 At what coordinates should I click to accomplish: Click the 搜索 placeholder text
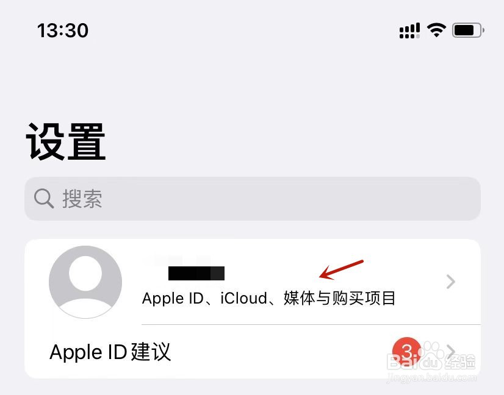coord(82,199)
